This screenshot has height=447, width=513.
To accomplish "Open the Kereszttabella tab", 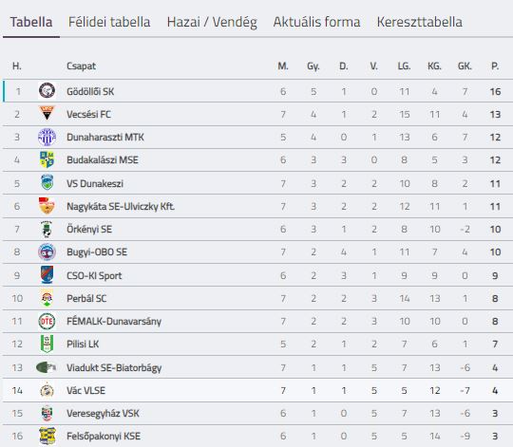I will (420, 22).
